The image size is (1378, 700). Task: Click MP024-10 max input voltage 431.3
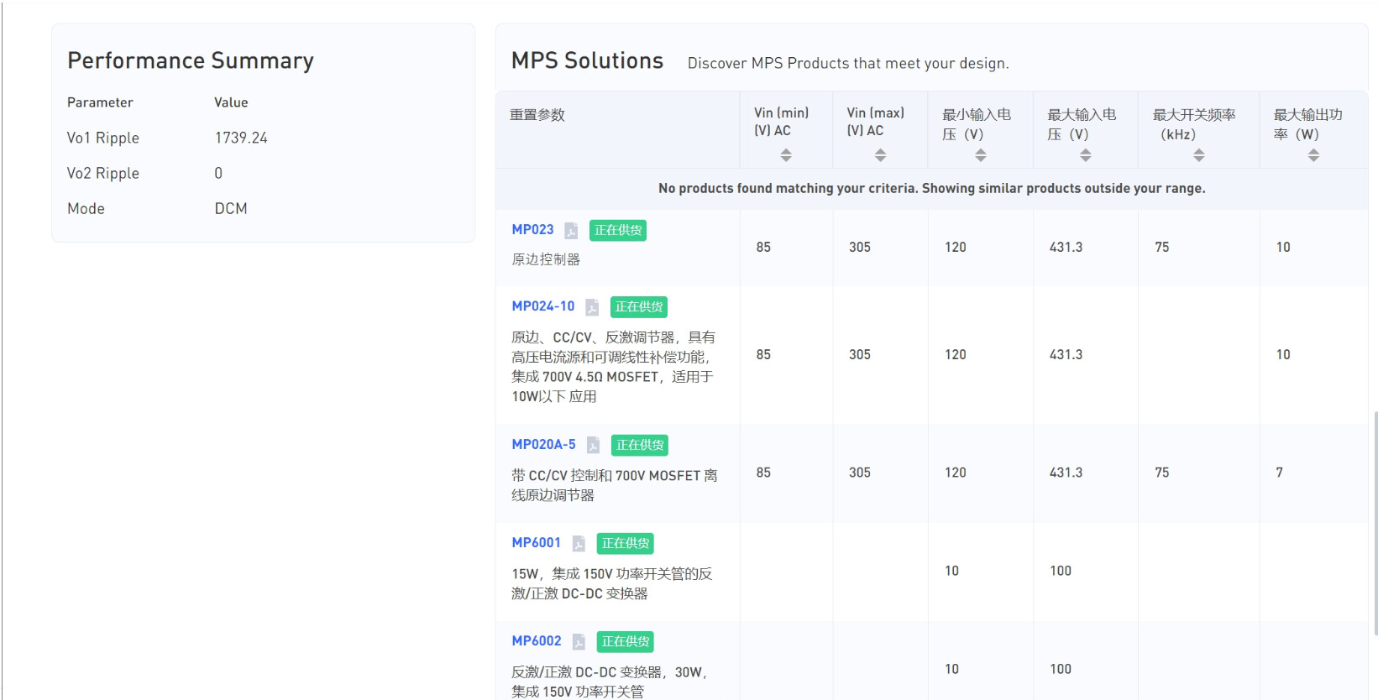click(1066, 354)
